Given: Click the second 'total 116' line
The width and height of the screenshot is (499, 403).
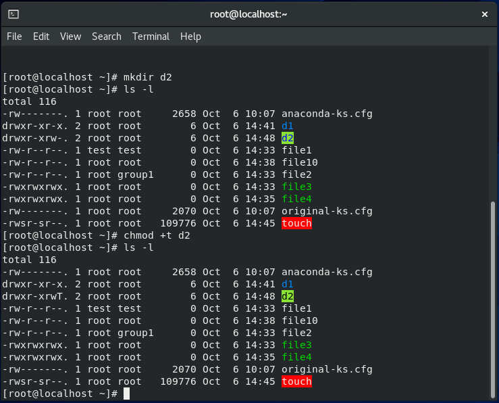Looking at the screenshot, I should pyautogui.click(x=29, y=260).
